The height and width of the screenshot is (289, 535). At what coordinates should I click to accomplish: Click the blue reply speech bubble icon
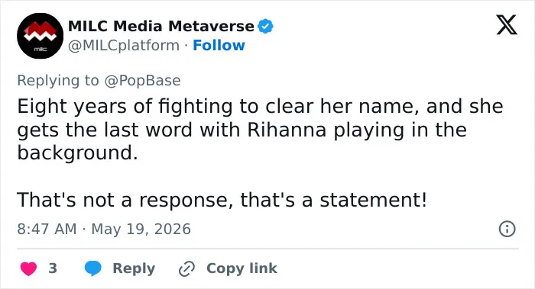(92, 268)
